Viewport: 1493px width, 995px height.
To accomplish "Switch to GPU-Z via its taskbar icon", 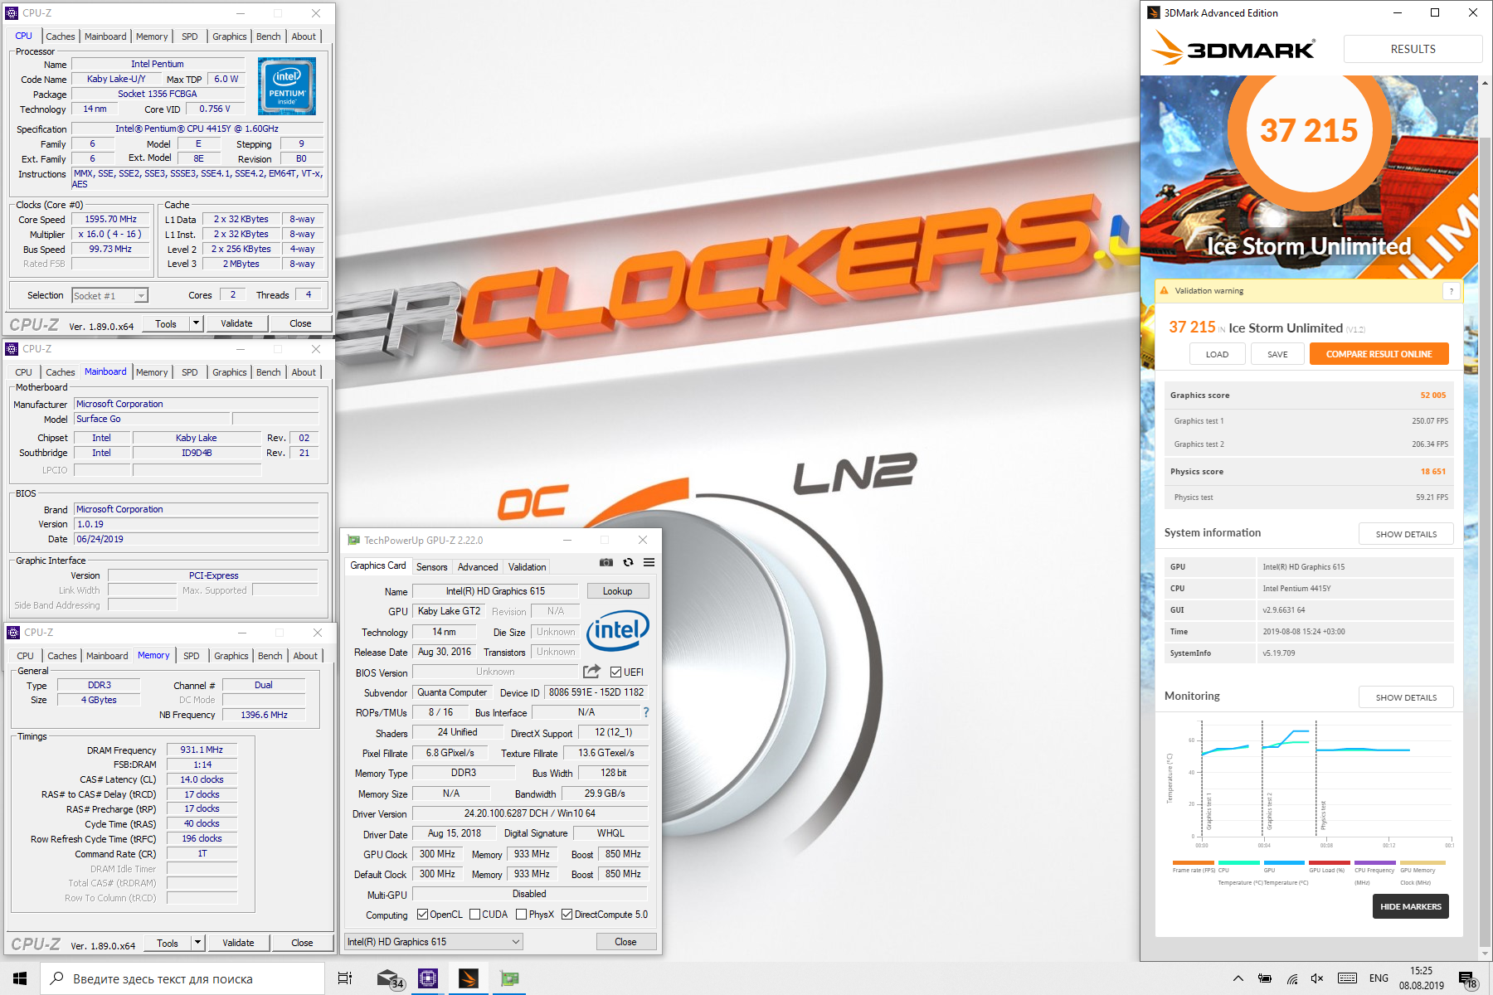I will coord(509,978).
